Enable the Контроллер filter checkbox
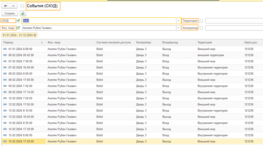The height and width of the screenshot is (146, 263). [201, 28]
